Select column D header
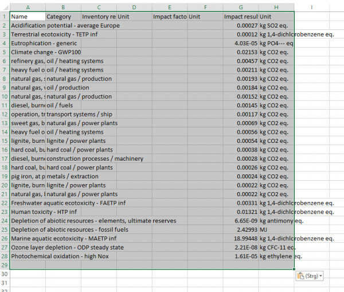Image resolution: width=344 pixels, height=292 pixels. coord(134,7)
